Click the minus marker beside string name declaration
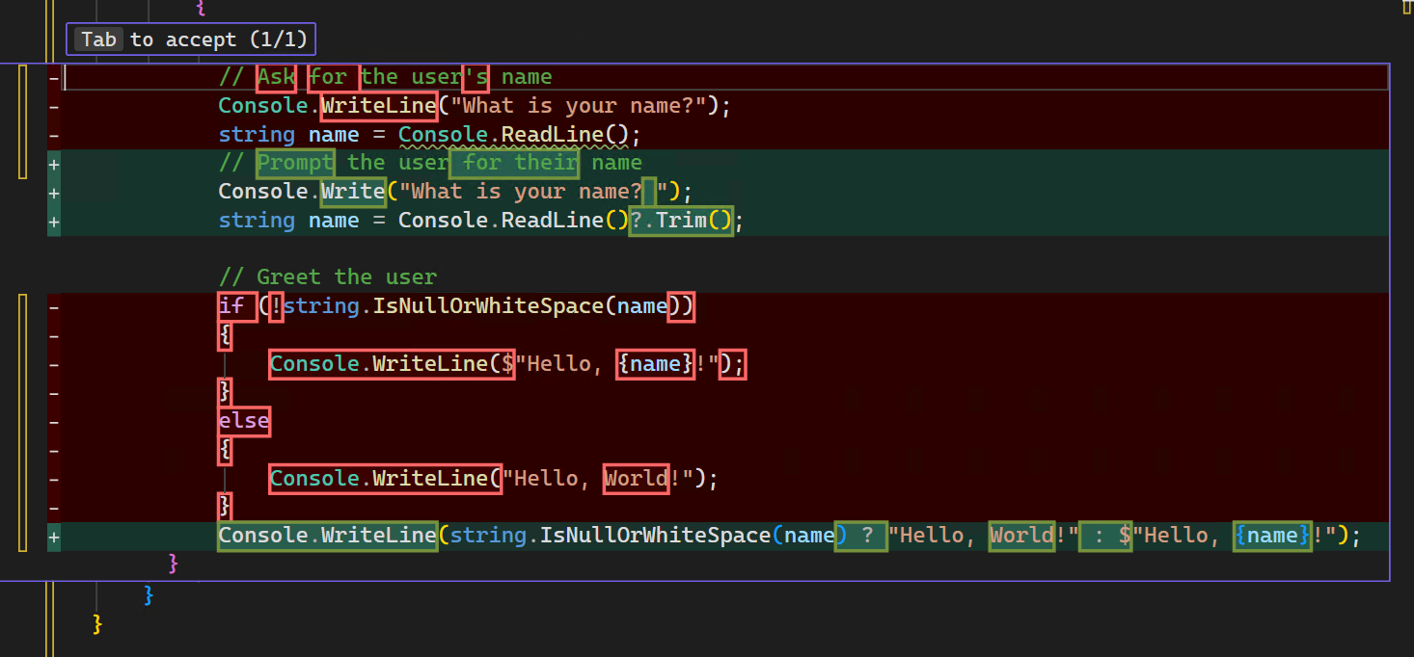 pos(54,135)
